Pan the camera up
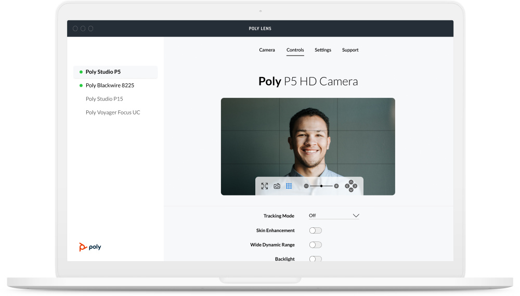The image size is (520, 296). click(x=351, y=182)
